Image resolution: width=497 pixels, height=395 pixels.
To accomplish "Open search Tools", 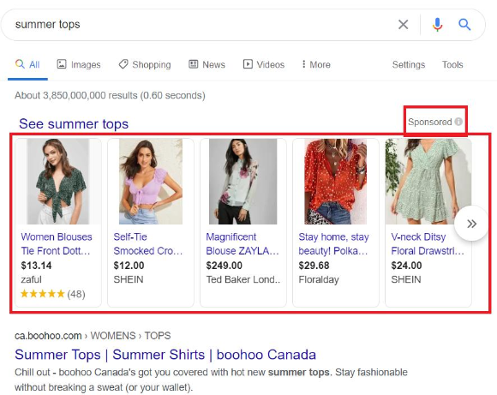I will click(452, 64).
